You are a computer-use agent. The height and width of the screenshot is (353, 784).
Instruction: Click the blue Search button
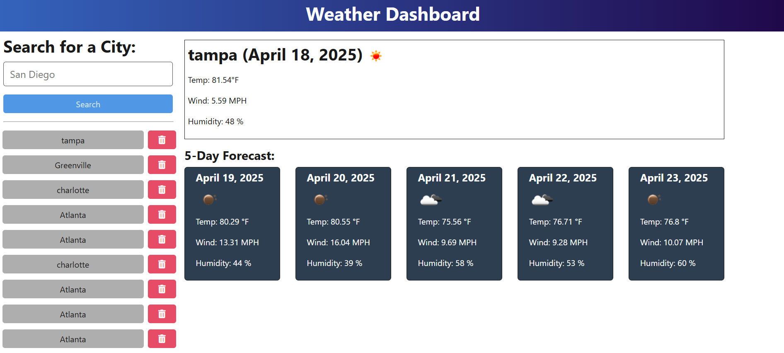click(88, 104)
